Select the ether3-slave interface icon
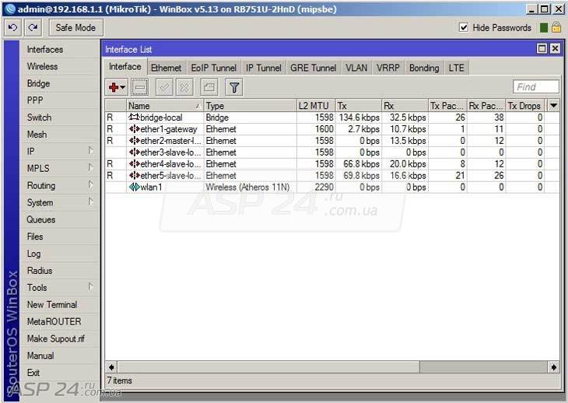Screen dimensions: 568x403 click(x=134, y=152)
